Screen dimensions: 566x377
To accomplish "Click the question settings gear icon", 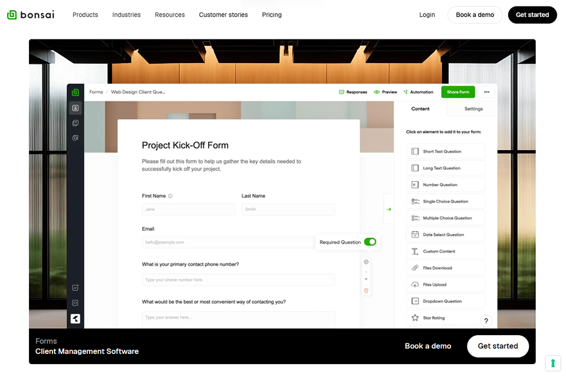I will (366, 262).
